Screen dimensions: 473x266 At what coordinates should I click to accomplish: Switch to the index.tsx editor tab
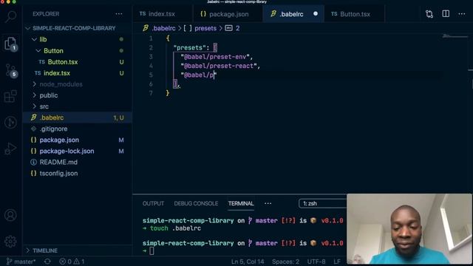tap(163, 14)
